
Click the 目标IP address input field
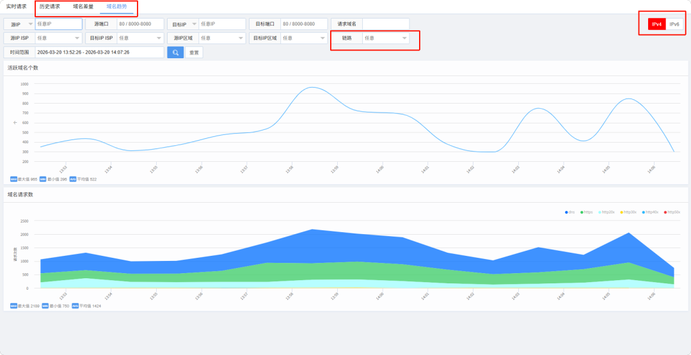pyautogui.click(x=222, y=24)
